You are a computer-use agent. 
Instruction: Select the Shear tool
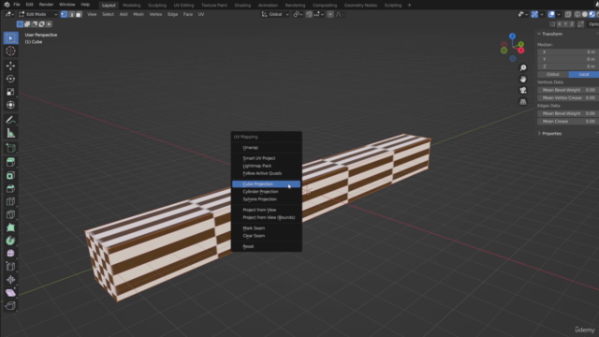(10, 293)
